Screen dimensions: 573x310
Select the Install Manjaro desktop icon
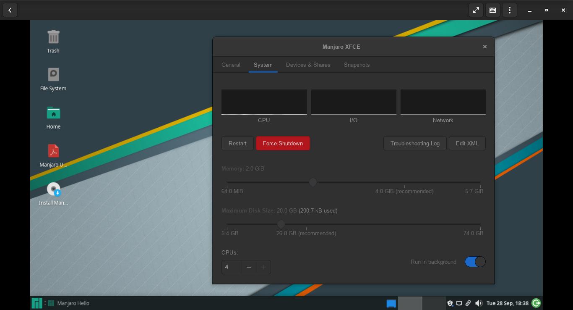coord(53,194)
